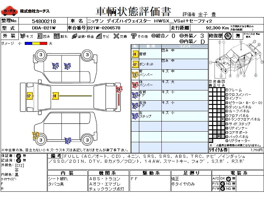Toggle the X-marked box for バックパネル
Viewport: 264px width, 198px height.
(x=219, y=136)
